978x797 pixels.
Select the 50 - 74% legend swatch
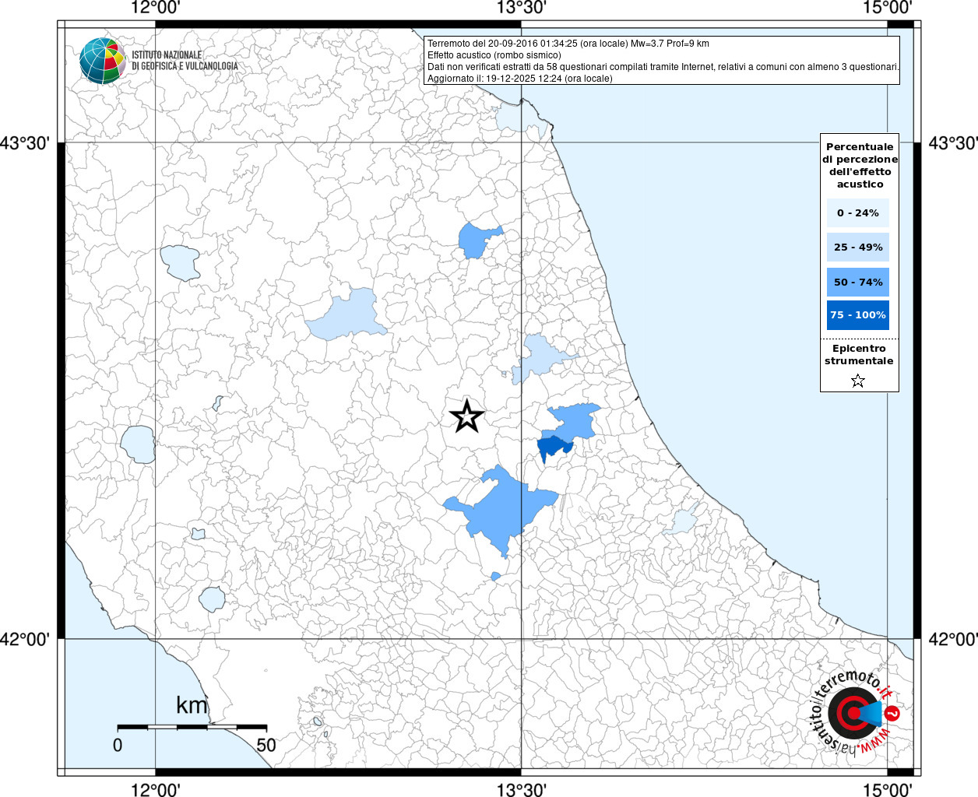click(x=858, y=282)
